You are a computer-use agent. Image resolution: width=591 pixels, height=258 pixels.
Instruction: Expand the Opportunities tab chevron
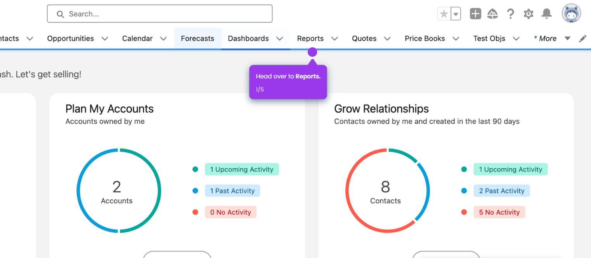point(105,38)
